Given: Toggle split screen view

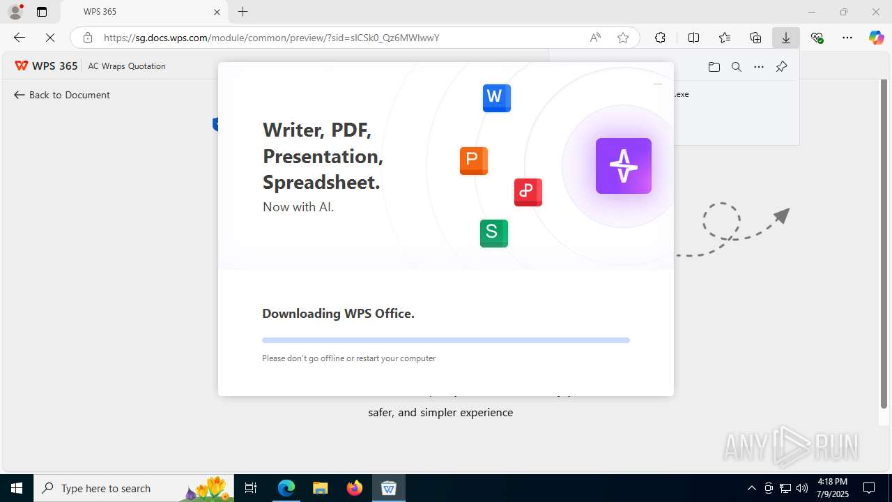Looking at the screenshot, I should coord(693,38).
